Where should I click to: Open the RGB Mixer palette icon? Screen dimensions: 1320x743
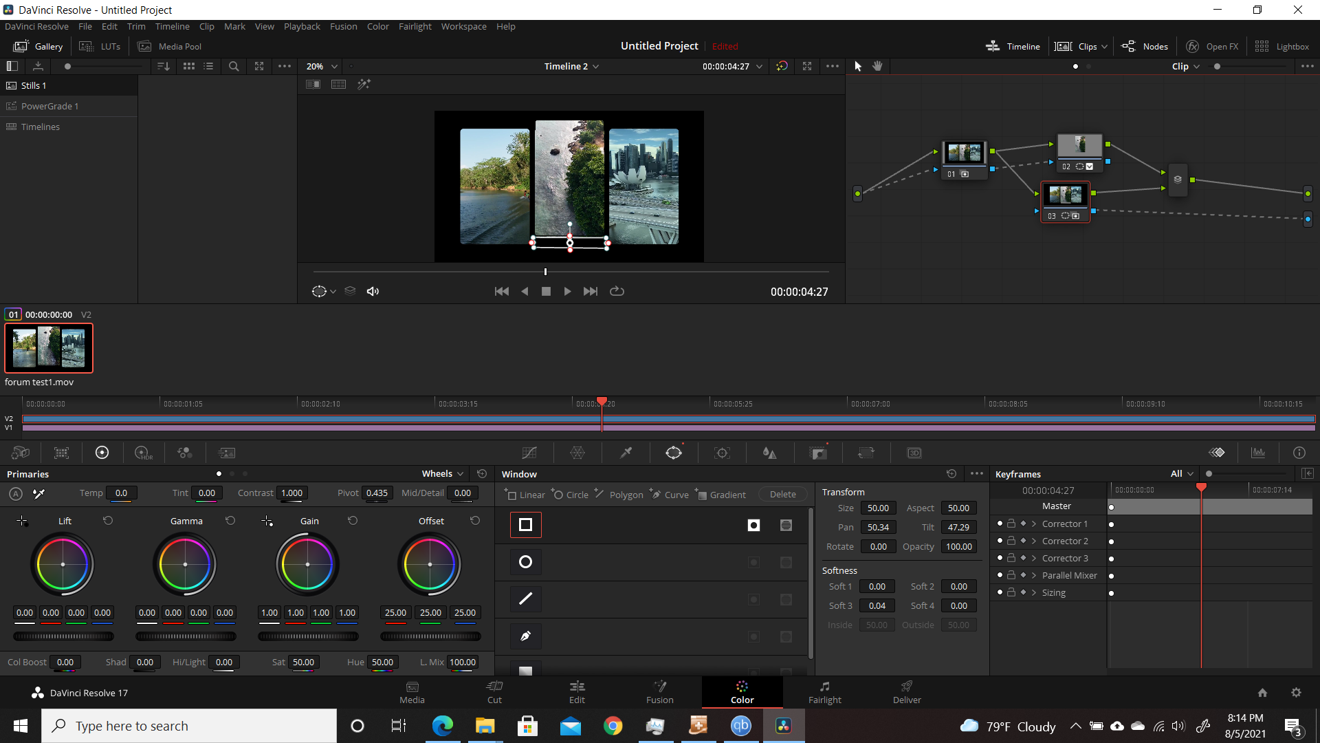pyautogui.click(x=185, y=453)
